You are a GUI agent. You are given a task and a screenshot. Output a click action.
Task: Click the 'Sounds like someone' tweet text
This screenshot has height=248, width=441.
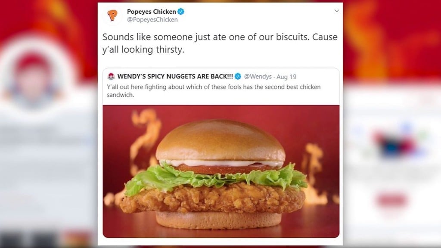tap(220, 43)
